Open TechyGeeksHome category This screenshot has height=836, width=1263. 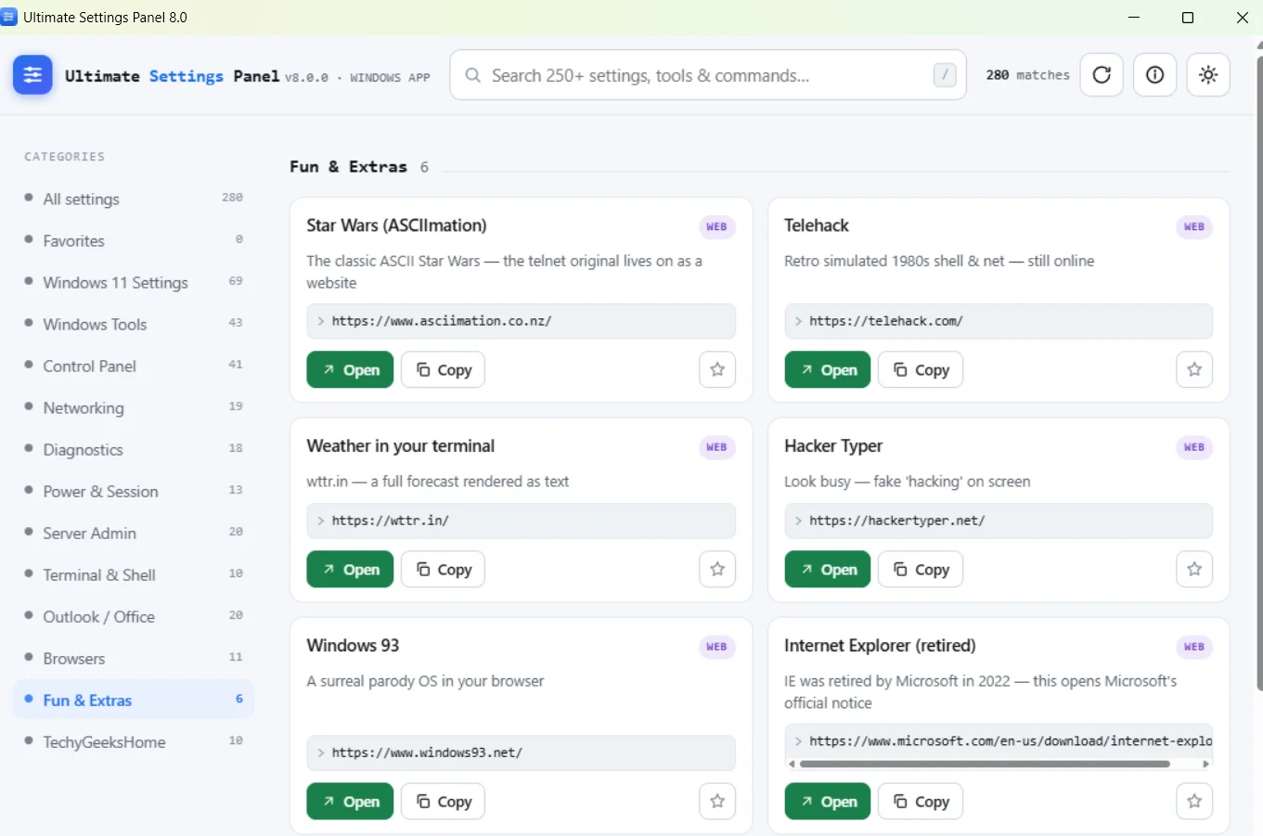click(134, 741)
